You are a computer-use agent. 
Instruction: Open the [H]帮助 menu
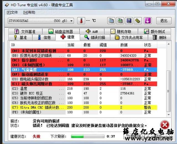29,12
